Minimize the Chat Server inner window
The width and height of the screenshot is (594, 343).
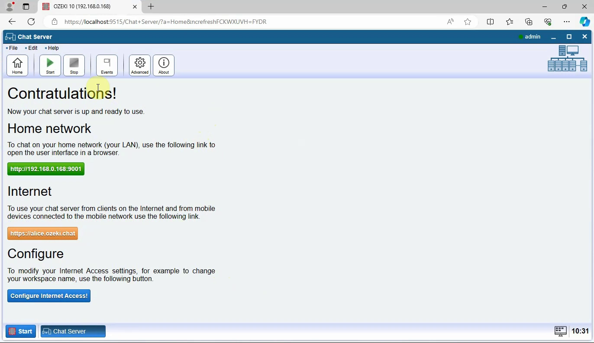point(553,37)
